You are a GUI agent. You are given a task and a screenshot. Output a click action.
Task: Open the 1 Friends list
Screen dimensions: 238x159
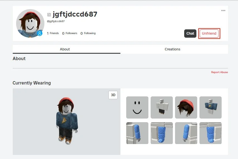(x=53, y=33)
